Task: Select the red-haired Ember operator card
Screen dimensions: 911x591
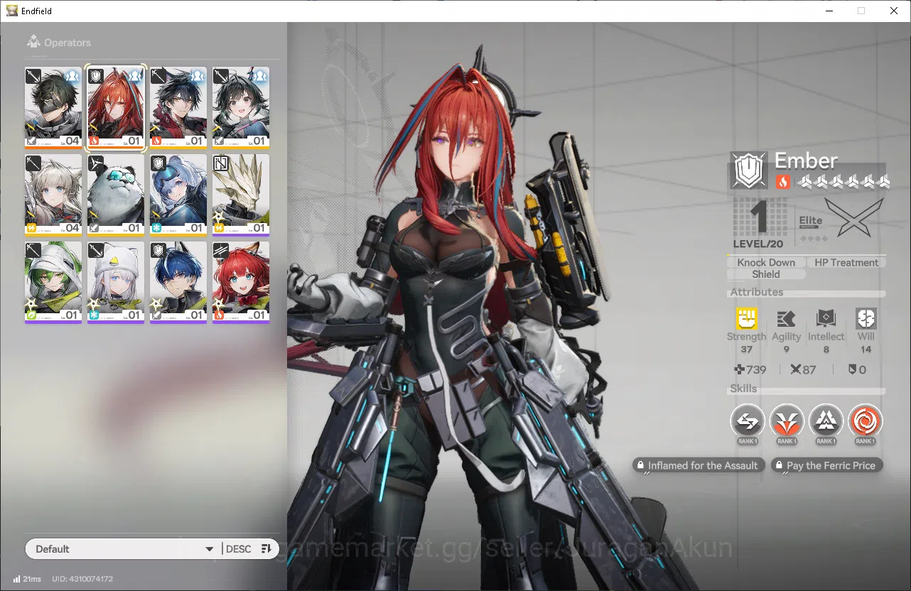Action: 116,108
